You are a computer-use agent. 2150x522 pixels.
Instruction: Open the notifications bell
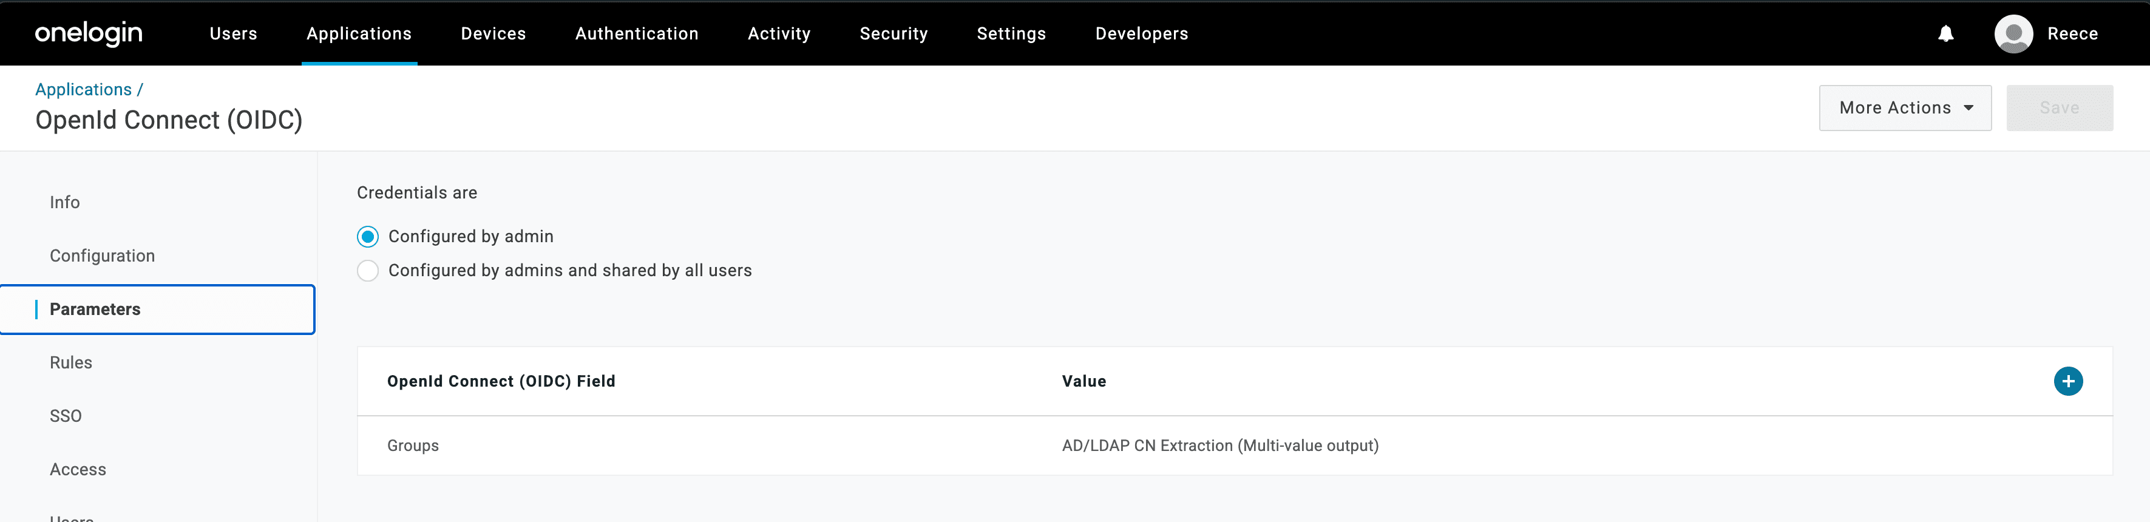click(x=1945, y=33)
